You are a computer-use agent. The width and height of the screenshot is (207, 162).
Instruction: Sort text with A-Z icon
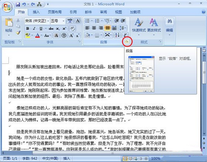(x=117, y=35)
